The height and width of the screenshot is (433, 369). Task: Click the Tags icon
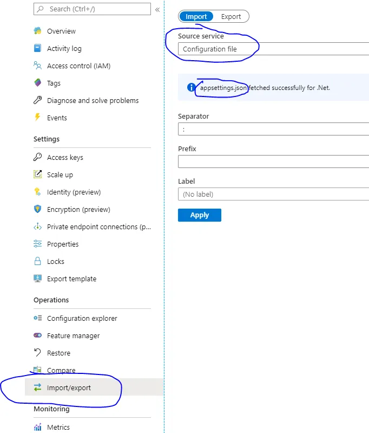(37, 83)
